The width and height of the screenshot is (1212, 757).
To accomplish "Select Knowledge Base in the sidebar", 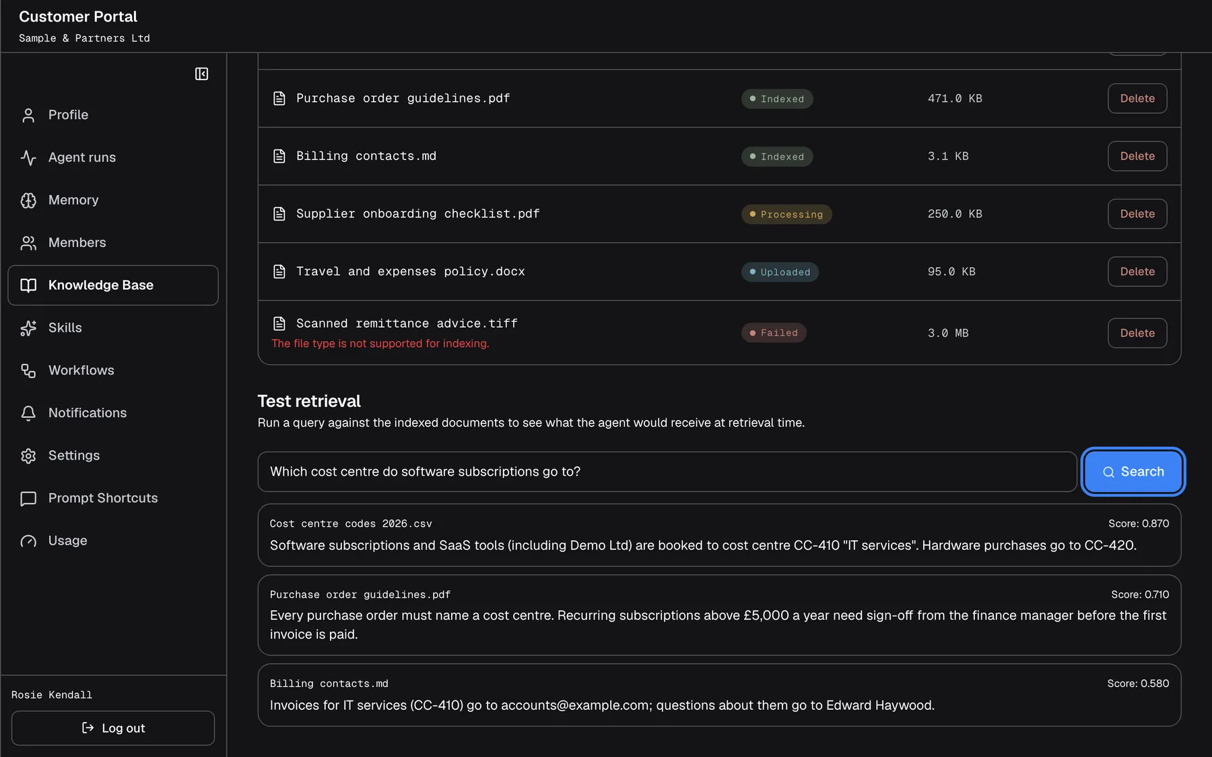I will [x=113, y=285].
